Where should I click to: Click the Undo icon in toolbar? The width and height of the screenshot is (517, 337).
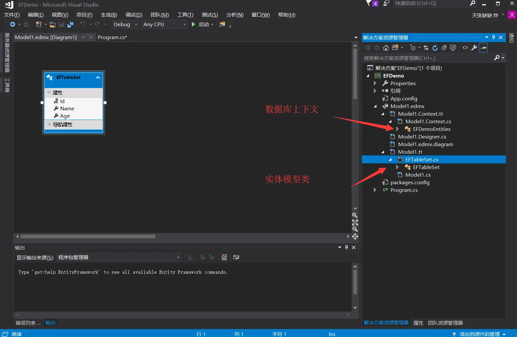[x=83, y=24]
